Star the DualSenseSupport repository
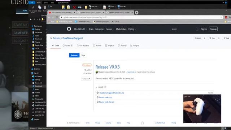 (x=212, y=38)
